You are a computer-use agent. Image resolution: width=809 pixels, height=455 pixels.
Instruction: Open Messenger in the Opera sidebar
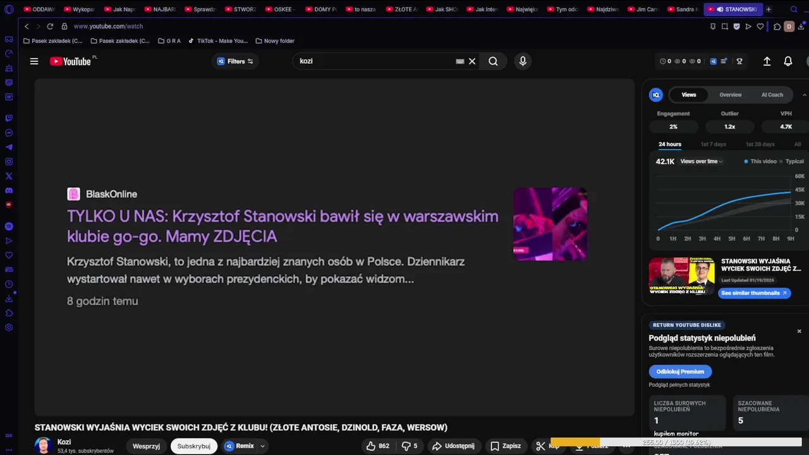[x=9, y=133]
